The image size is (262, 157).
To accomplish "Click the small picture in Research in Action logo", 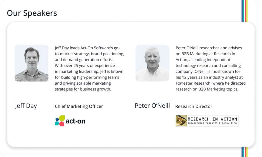I will tap(181, 121).
